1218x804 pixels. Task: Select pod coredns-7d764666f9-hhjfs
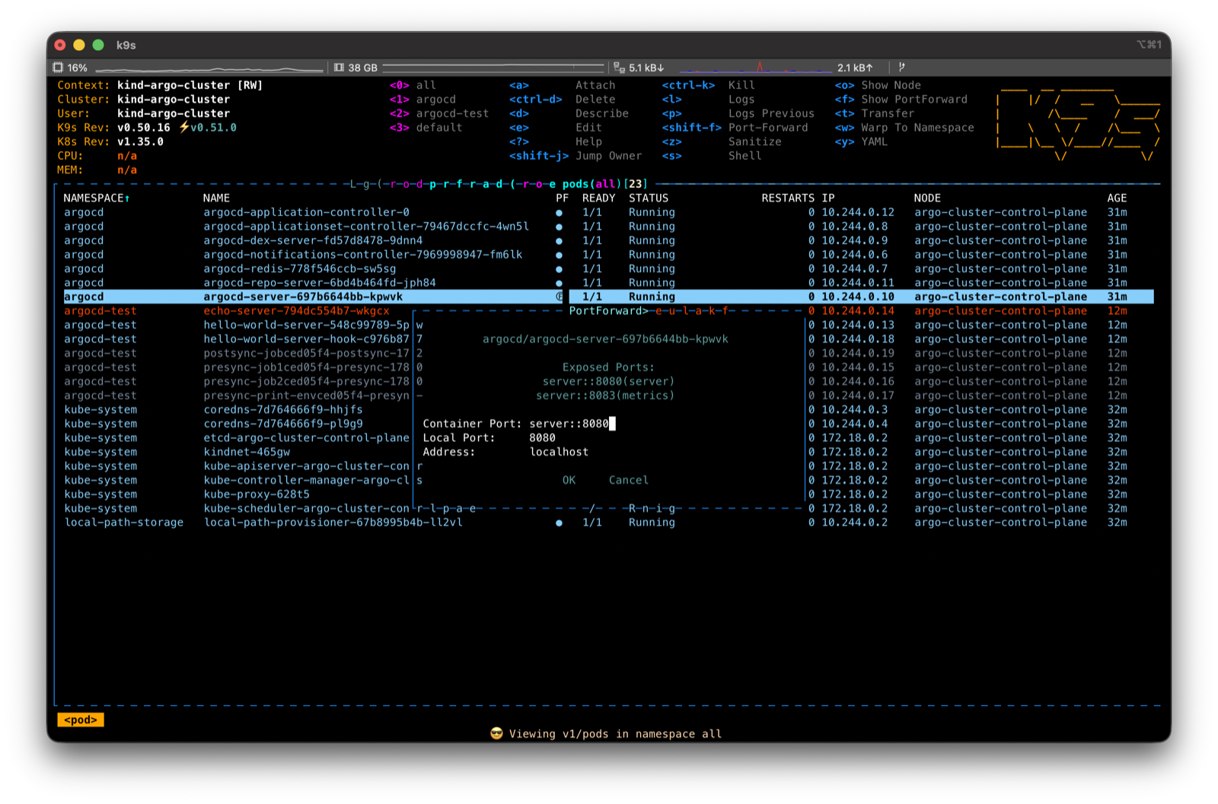pyautogui.click(x=282, y=409)
